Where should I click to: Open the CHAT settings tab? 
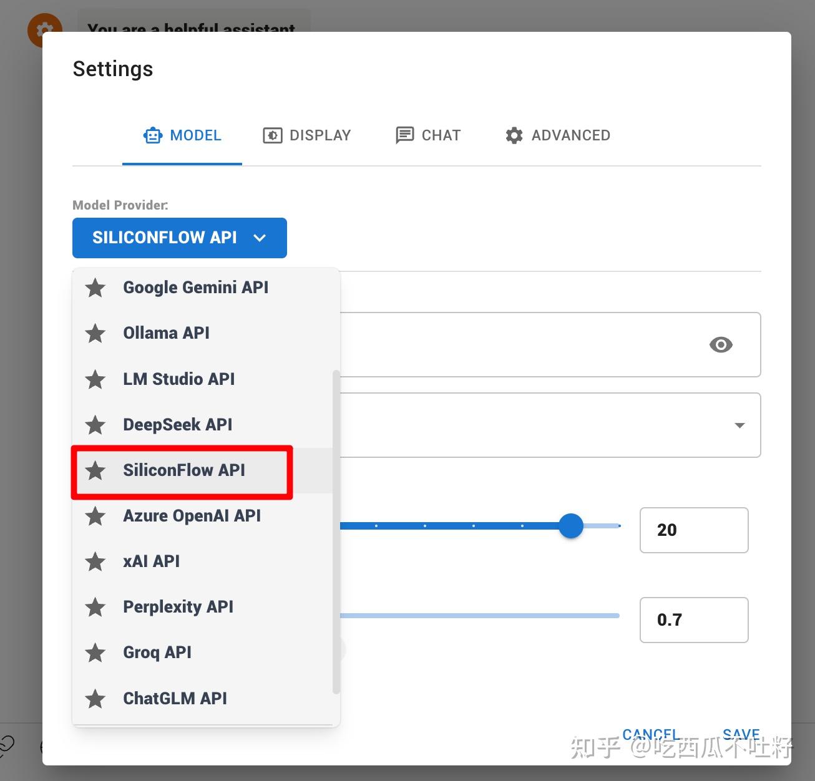tap(428, 135)
